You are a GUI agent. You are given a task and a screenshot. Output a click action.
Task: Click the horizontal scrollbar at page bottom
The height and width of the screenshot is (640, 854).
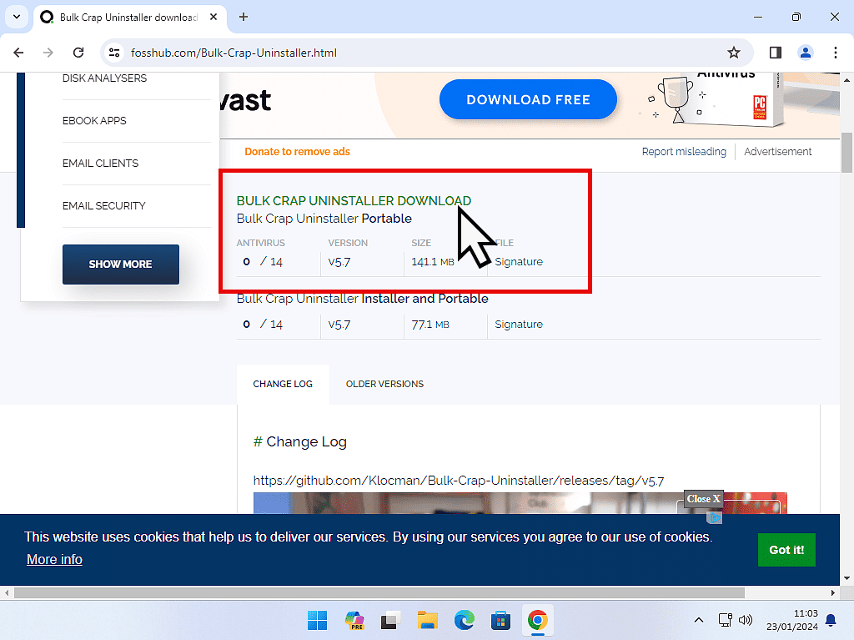click(417, 593)
